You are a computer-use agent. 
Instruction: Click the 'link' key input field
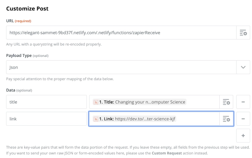(46, 119)
